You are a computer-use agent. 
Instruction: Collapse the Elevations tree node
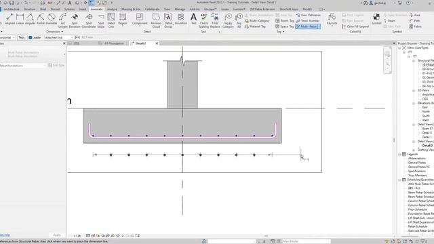[x=414, y=103]
